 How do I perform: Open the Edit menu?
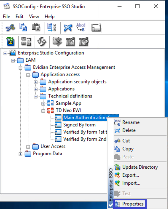[x=19, y=17]
